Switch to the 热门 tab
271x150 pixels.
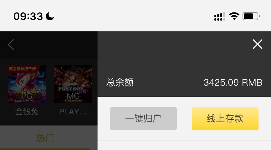pyautogui.click(x=45, y=138)
